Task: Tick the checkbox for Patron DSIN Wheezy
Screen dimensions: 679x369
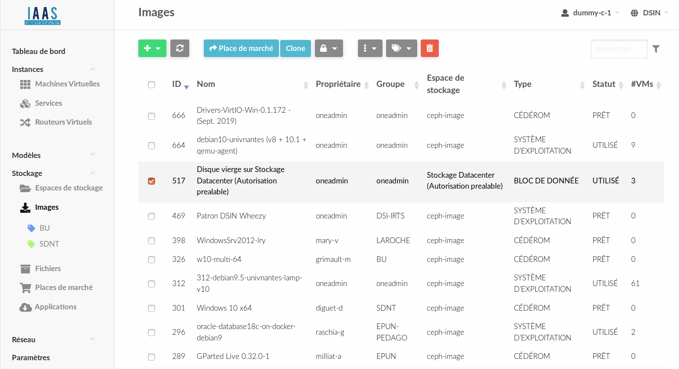Action: click(152, 216)
